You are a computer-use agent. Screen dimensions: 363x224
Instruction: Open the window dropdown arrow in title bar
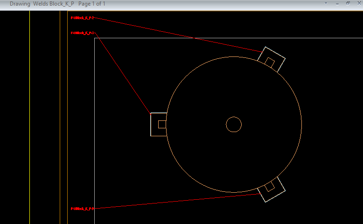tap(326, 3)
